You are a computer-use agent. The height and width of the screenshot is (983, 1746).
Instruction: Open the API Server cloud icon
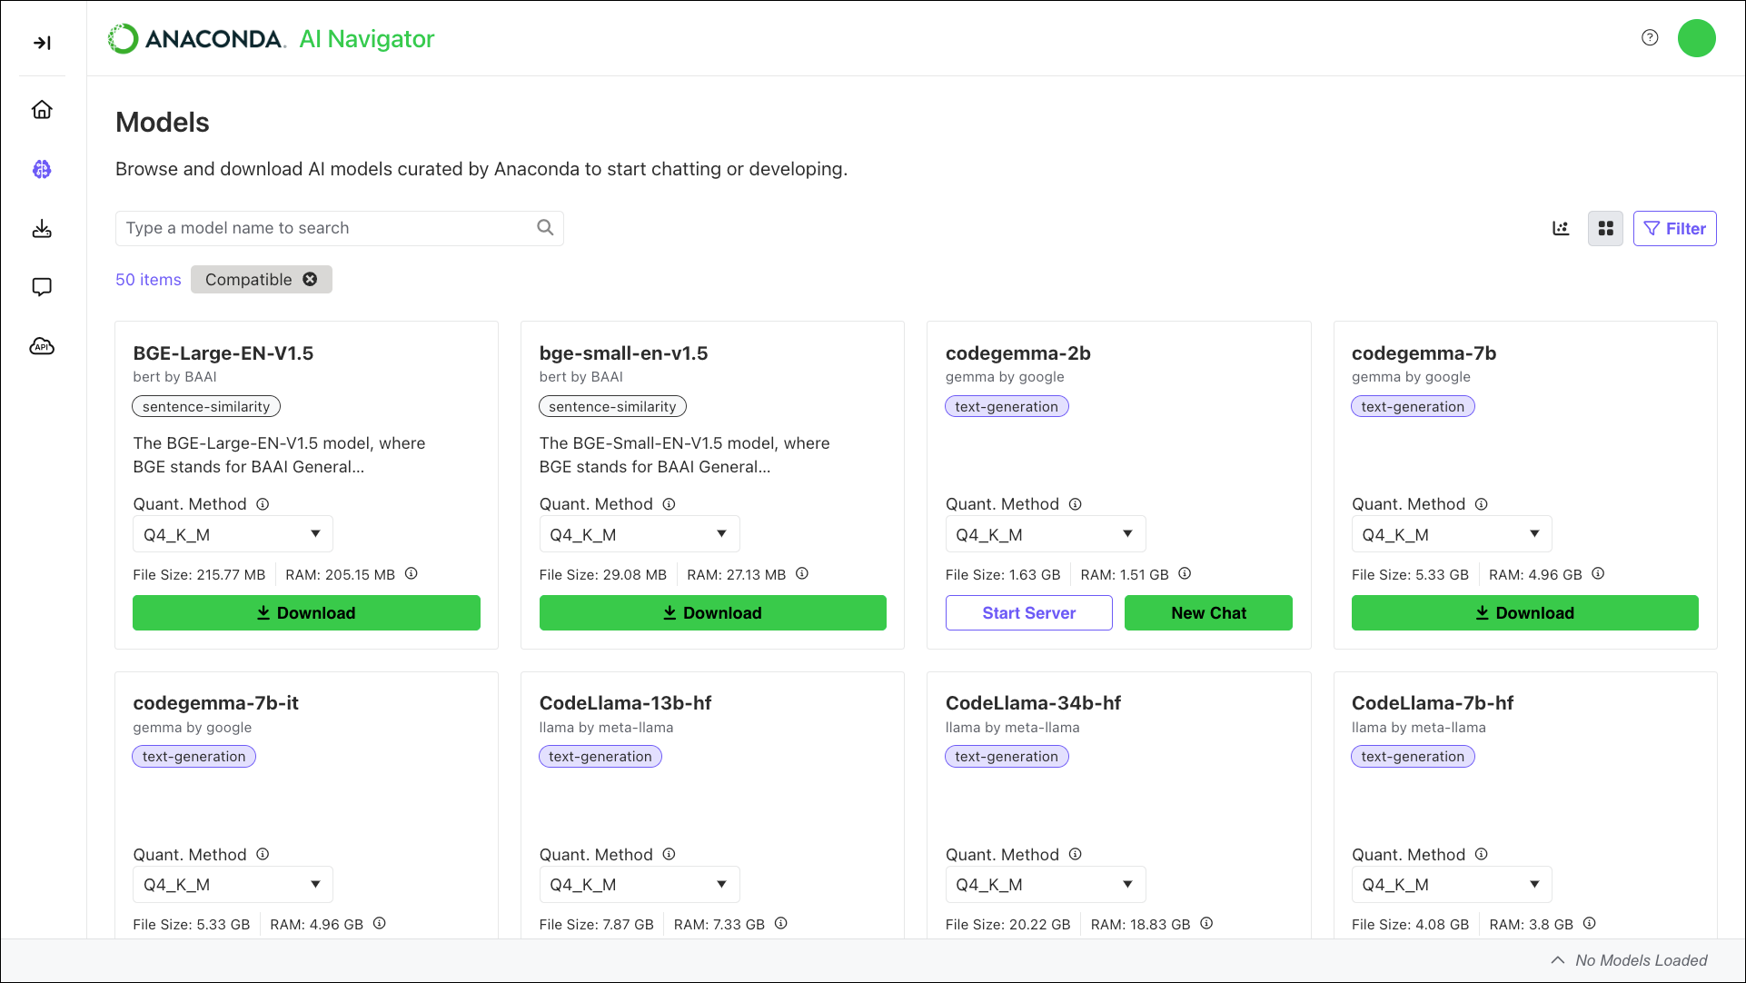tap(42, 346)
